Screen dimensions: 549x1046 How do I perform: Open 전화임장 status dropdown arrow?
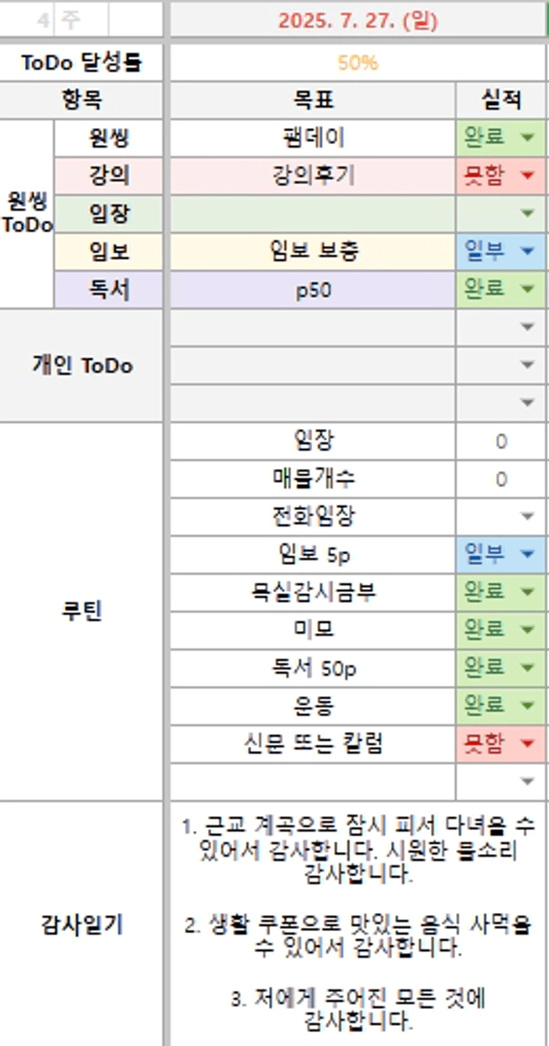[x=528, y=516]
